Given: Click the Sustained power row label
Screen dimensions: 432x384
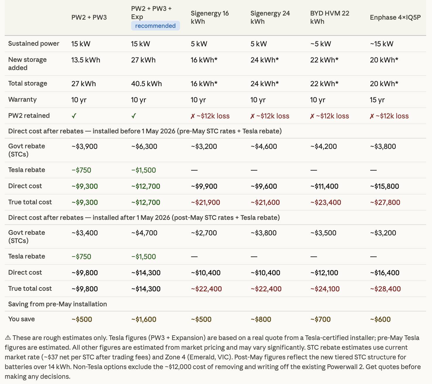Looking at the screenshot, I should pos(34,43).
